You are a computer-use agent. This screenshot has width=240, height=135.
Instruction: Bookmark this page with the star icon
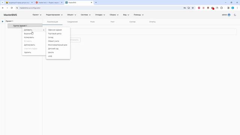193,8
